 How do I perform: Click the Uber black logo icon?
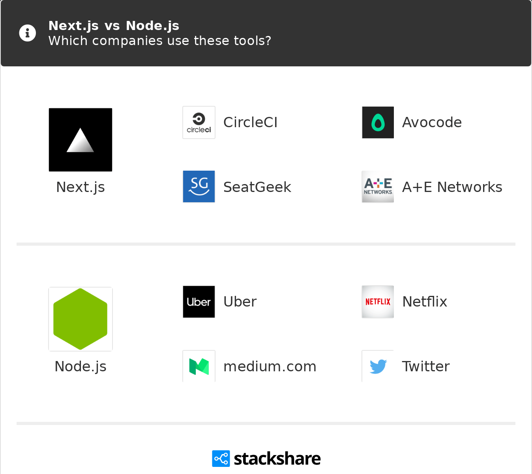pyautogui.click(x=199, y=302)
